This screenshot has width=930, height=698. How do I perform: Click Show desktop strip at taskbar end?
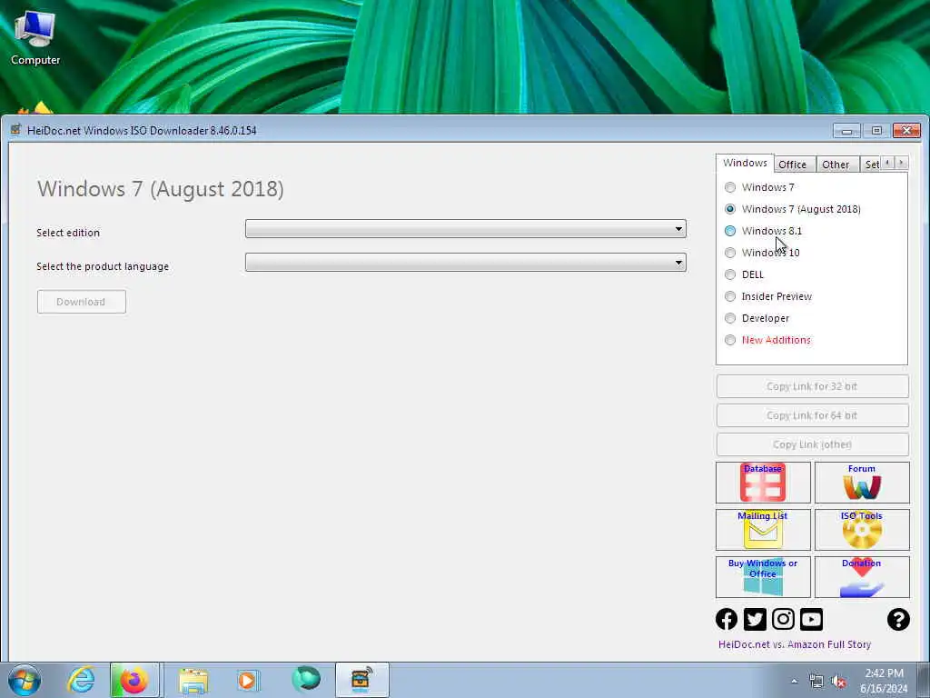point(924,680)
